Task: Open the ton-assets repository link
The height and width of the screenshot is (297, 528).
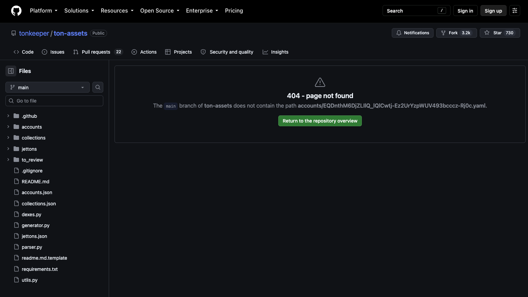Action: click(x=70, y=33)
